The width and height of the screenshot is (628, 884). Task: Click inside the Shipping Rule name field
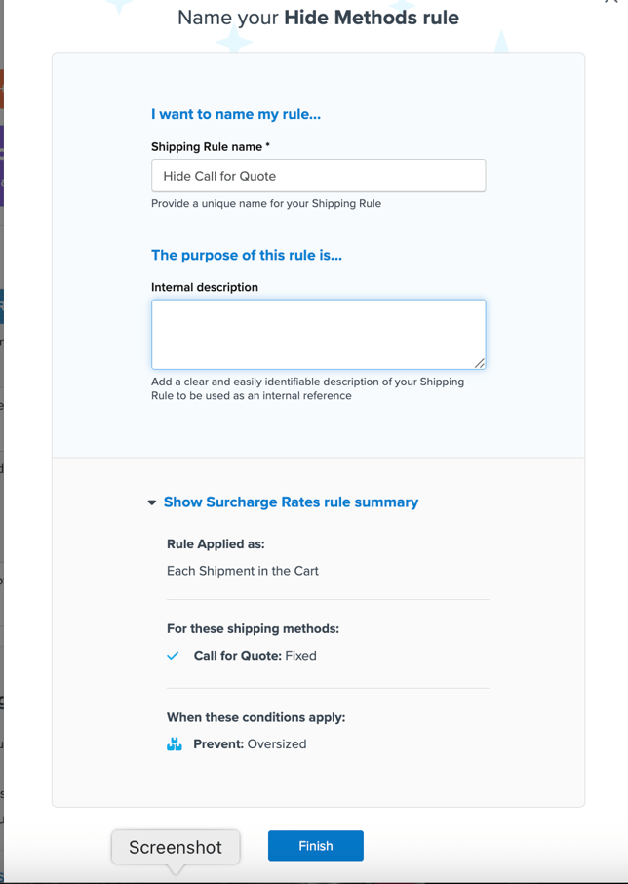pos(318,176)
